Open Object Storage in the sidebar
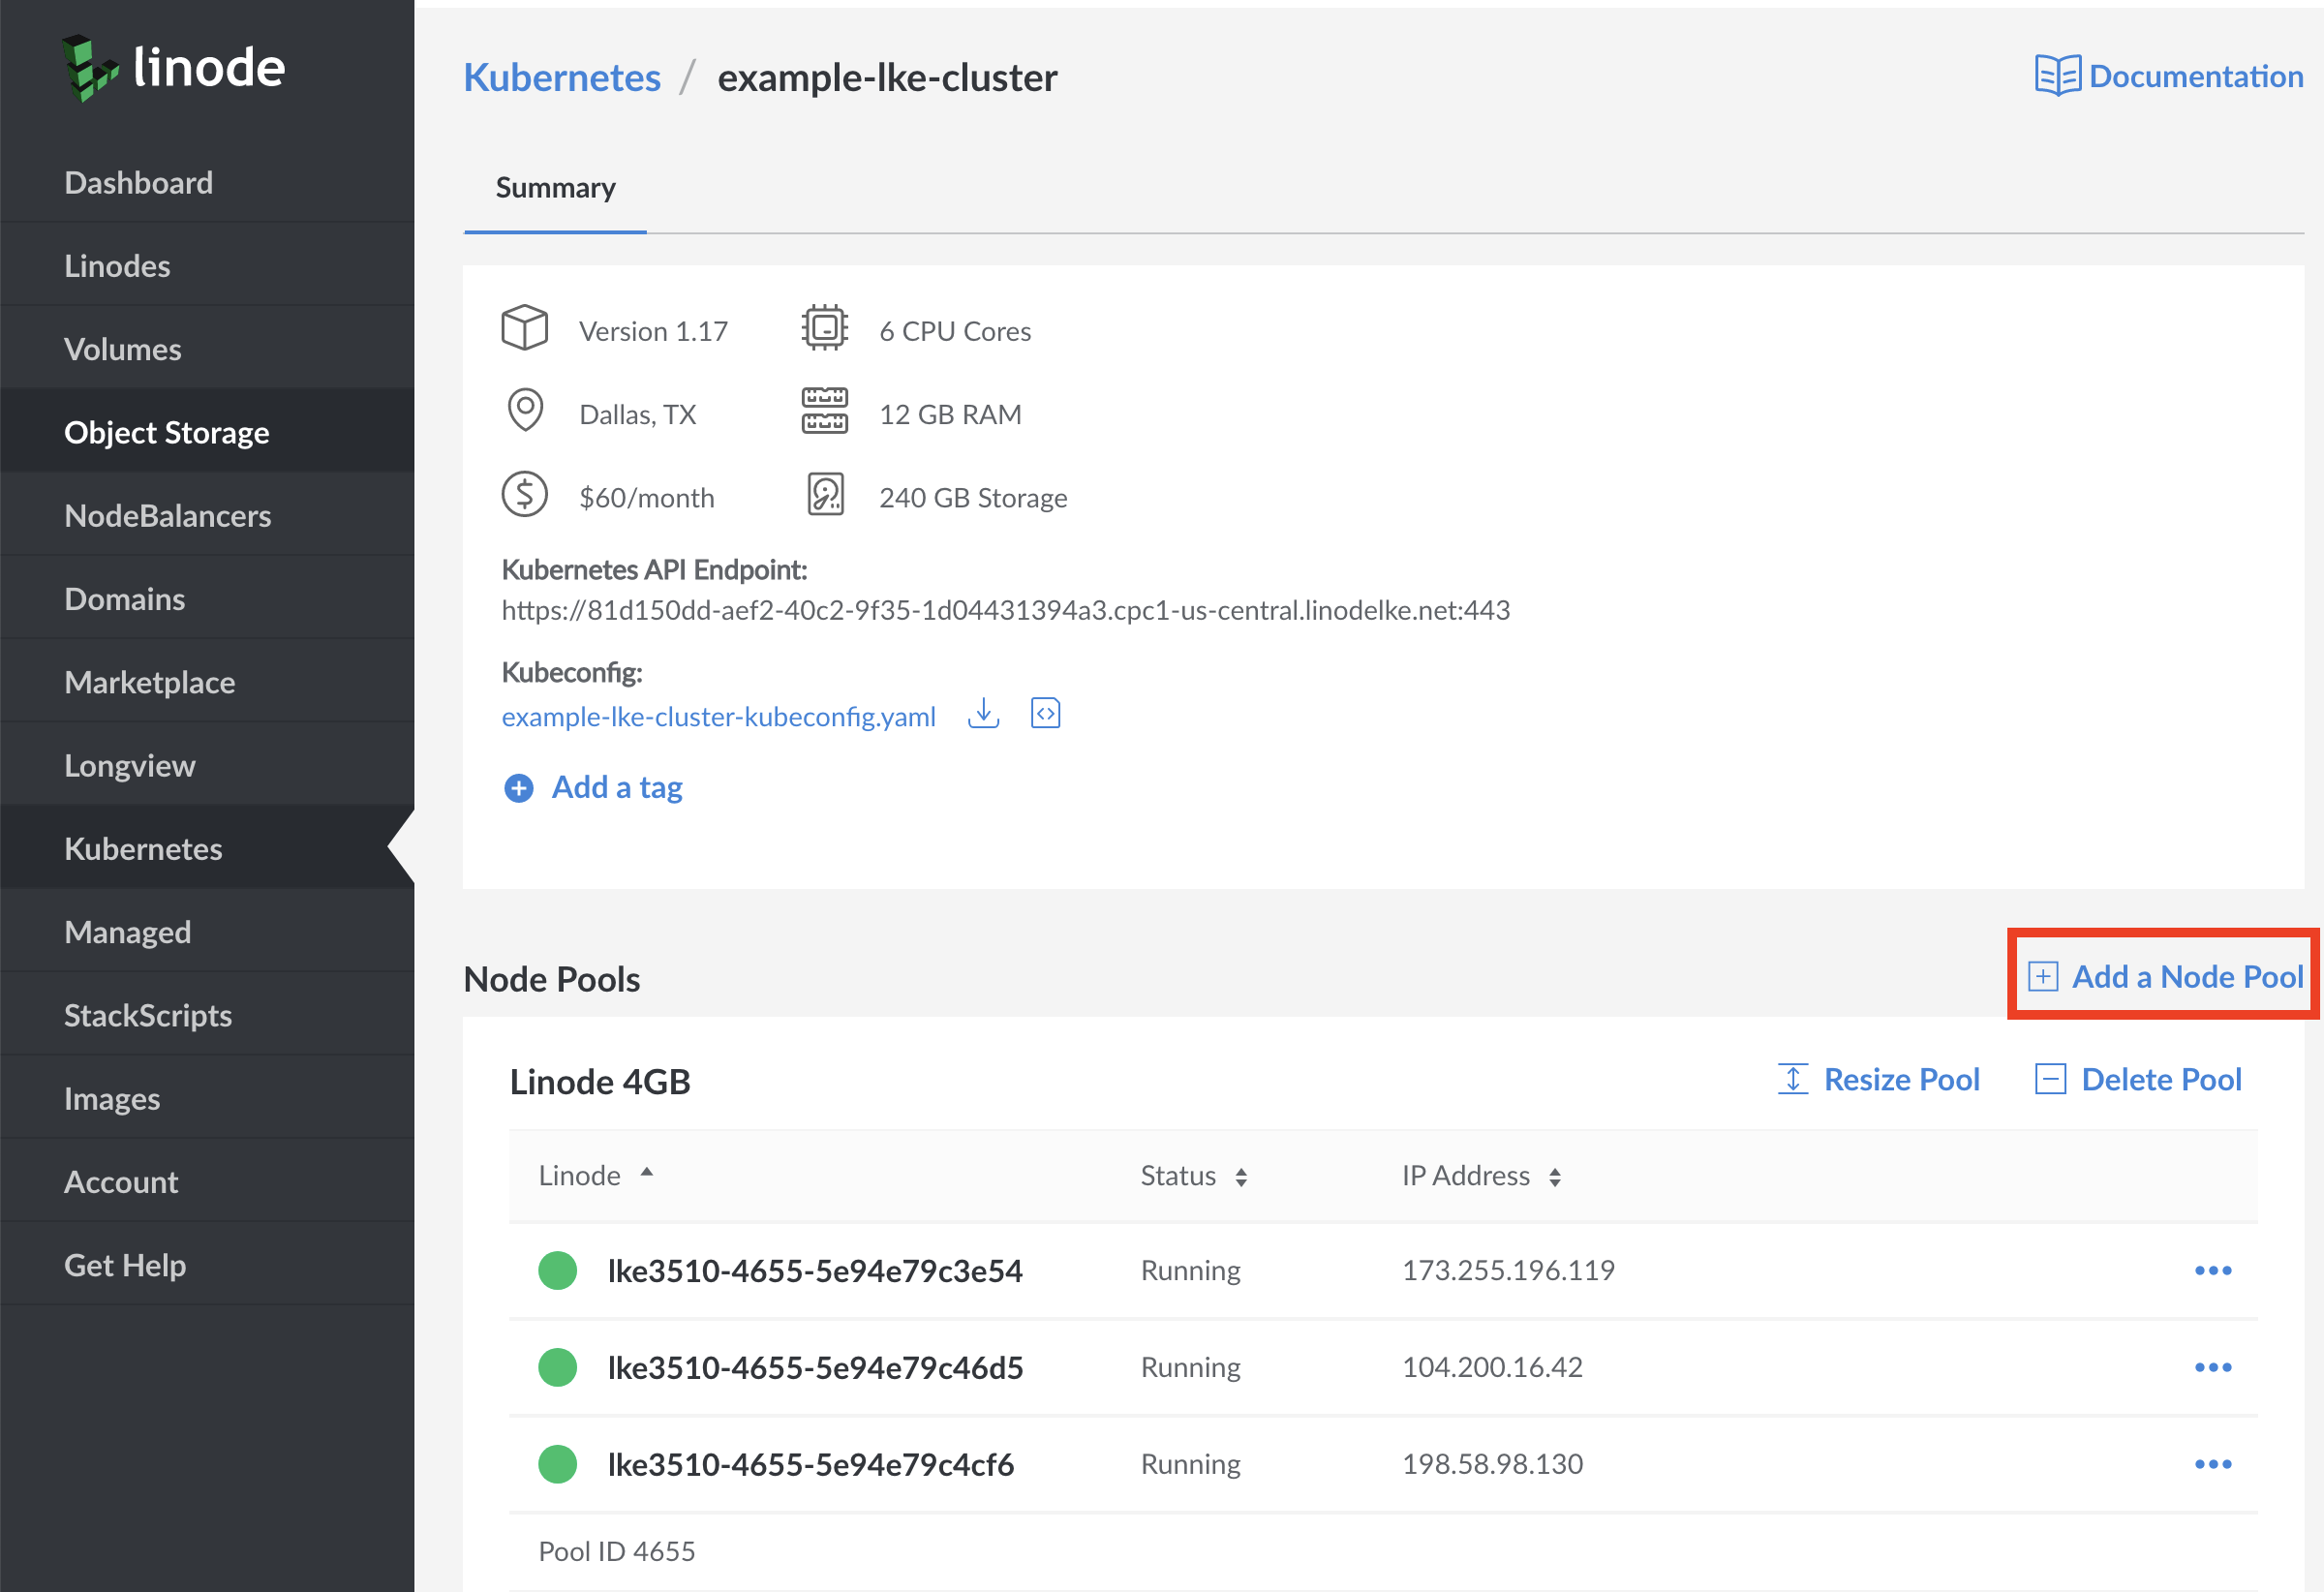 167,433
